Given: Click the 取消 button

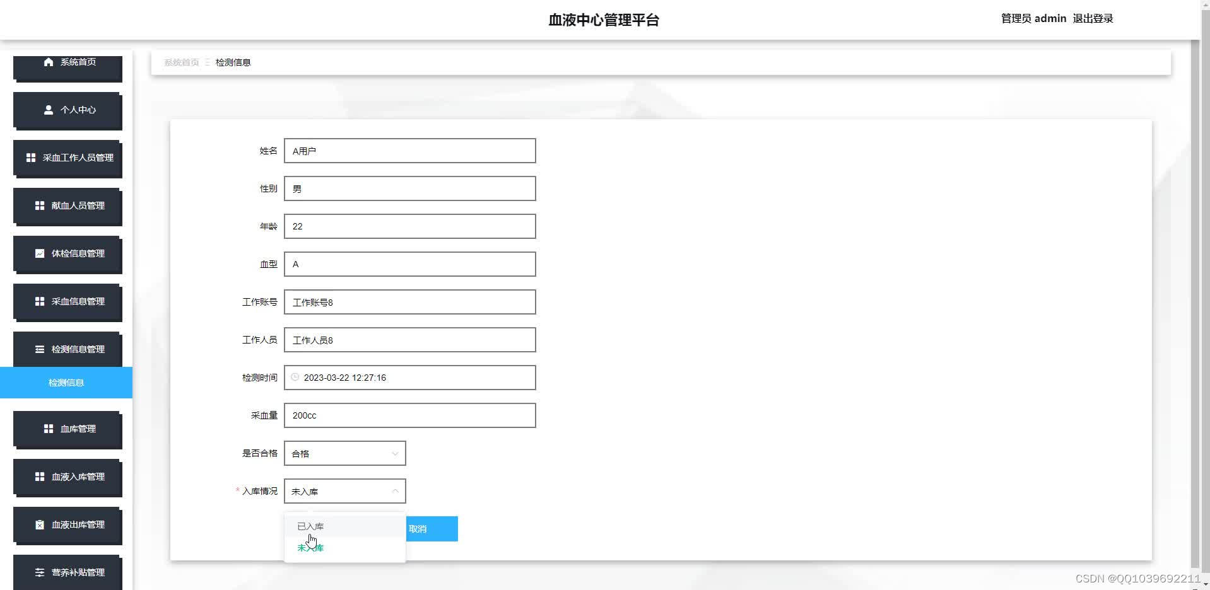Looking at the screenshot, I should [x=432, y=529].
